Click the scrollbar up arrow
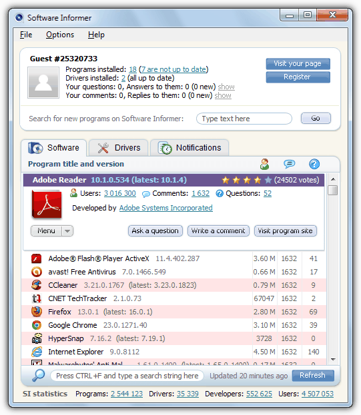This screenshot has height=415, width=361. click(333, 179)
